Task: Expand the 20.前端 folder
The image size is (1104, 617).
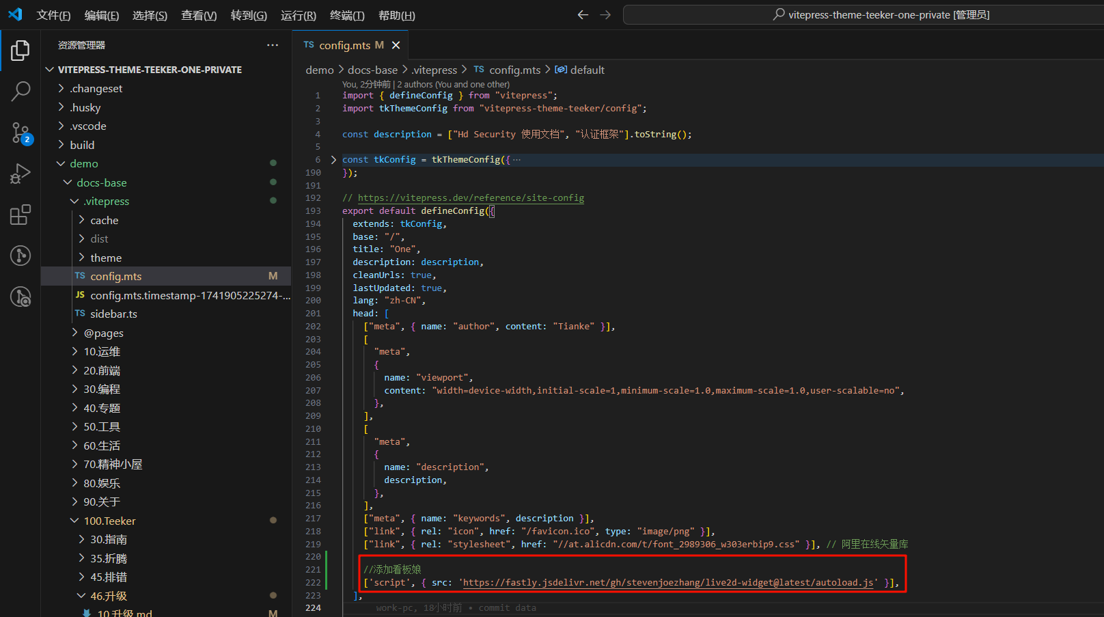Action: [x=75, y=370]
